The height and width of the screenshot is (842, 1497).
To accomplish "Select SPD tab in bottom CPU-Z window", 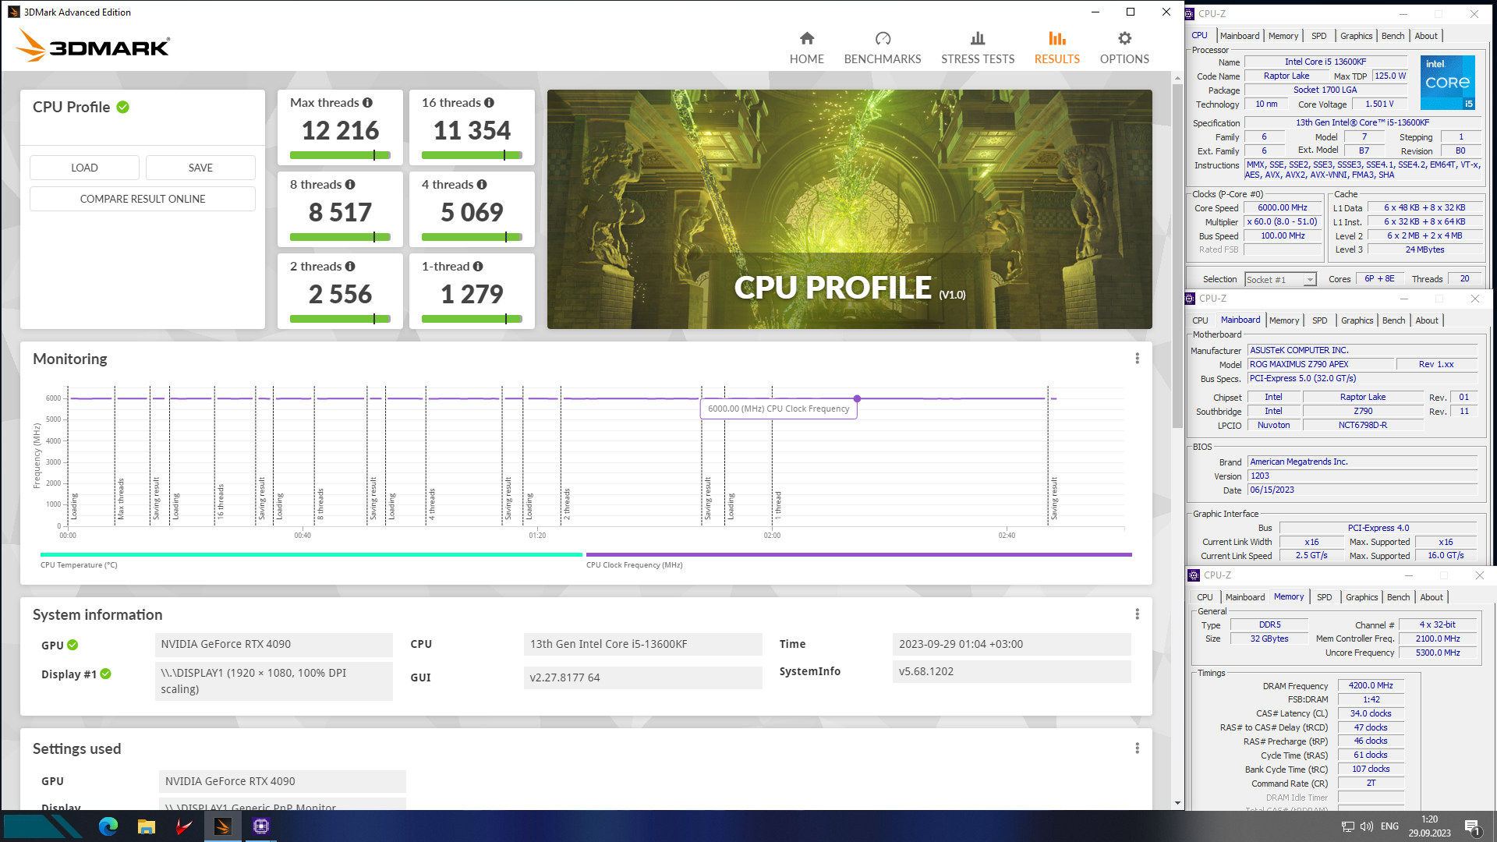I will pos(1324,597).
